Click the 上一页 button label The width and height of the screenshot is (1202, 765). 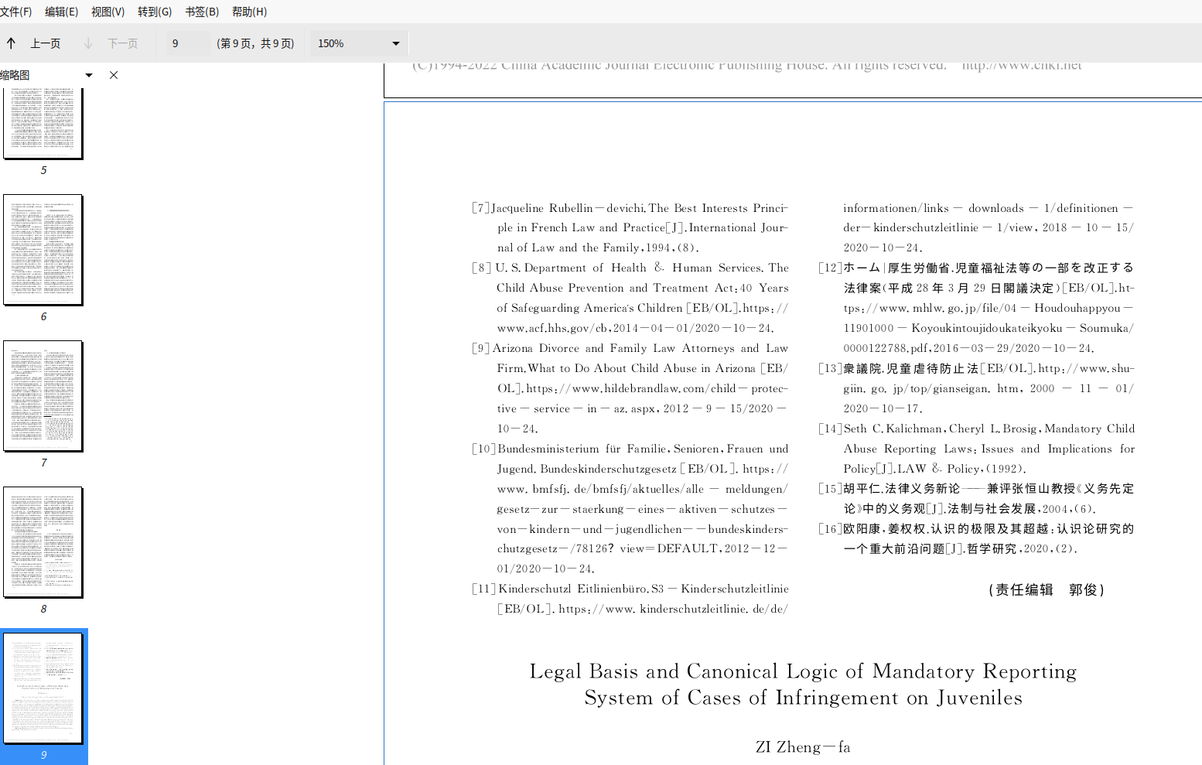click(x=46, y=43)
